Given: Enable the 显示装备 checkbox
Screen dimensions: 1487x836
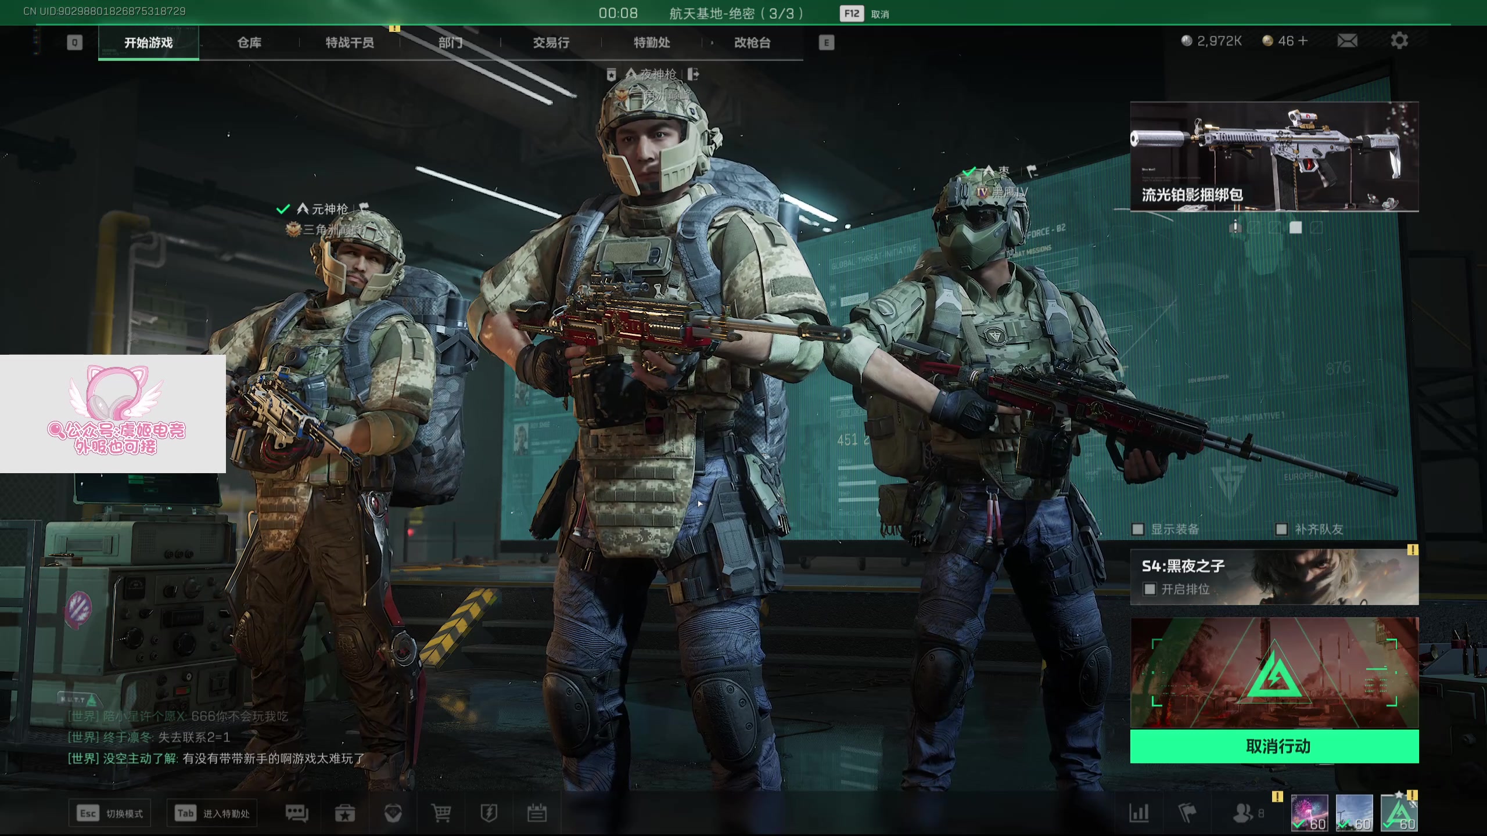Looking at the screenshot, I should 1138,529.
